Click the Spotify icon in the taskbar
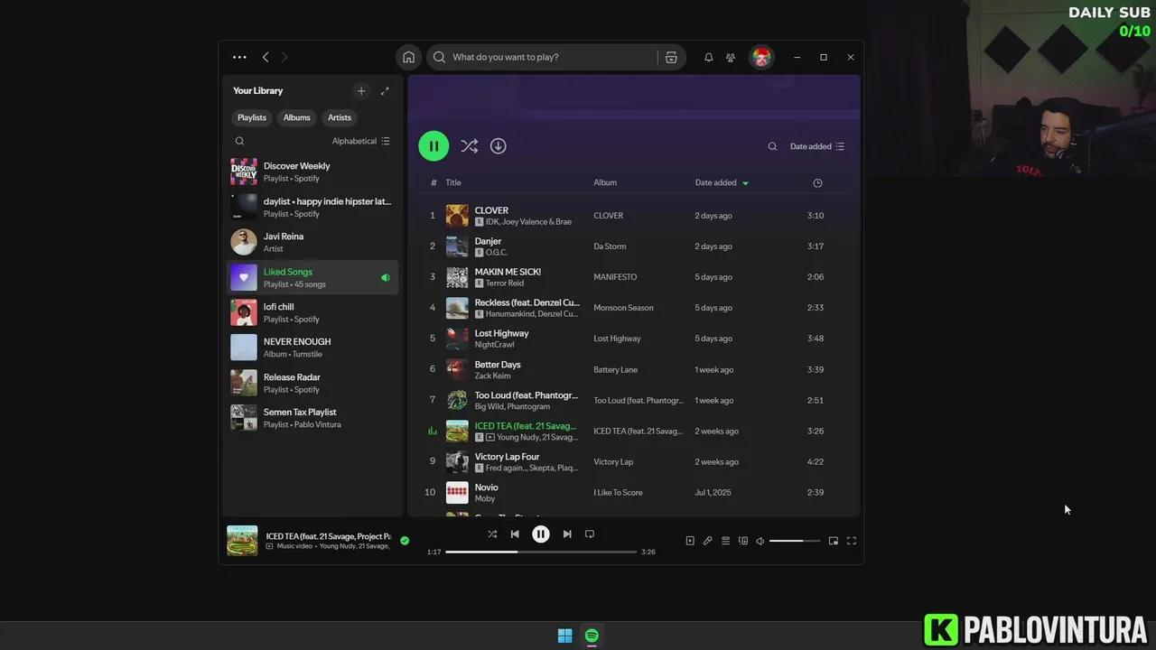1156x650 pixels. tap(592, 636)
